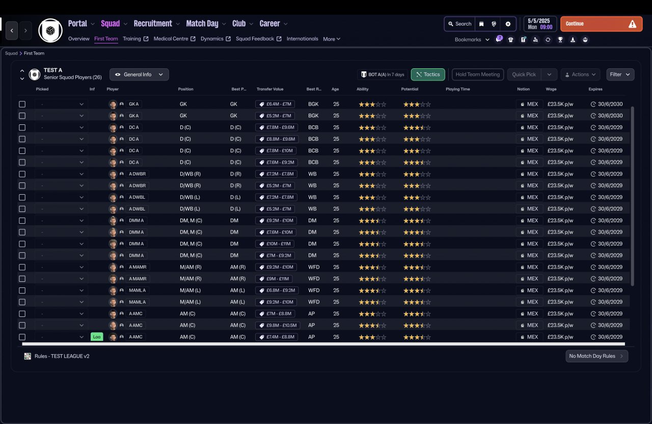Click the contract icon beside the £7.6M - £9.2M row's expiry
Image resolution: width=652 pixels, height=424 pixels.
[593, 162]
